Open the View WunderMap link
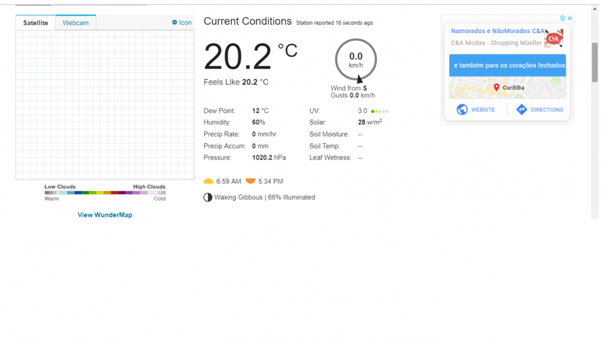The width and height of the screenshot is (603, 339). pos(105,215)
